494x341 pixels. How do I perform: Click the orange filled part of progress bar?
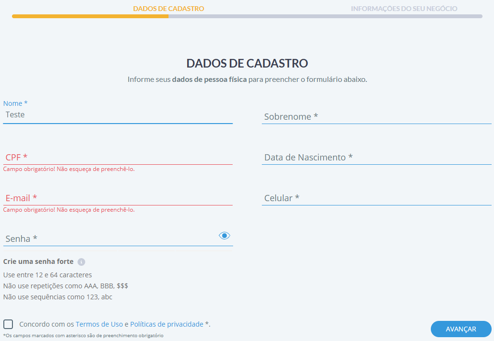pos(90,16)
